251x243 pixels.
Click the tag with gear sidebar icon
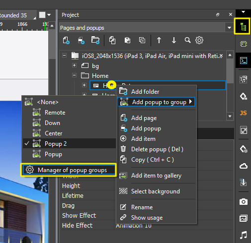tap(244, 149)
